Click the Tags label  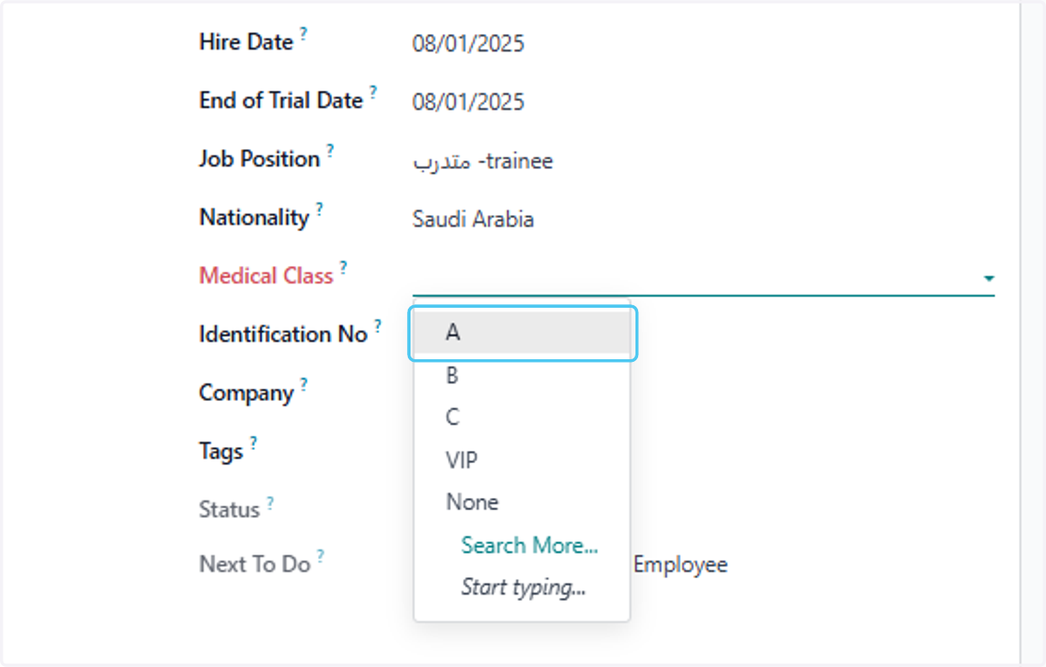coord(221,452)
